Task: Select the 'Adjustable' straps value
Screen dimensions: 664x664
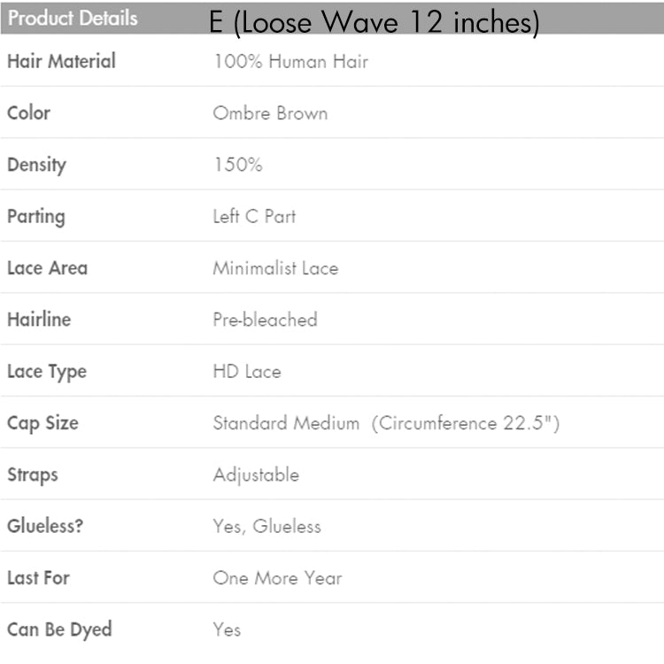Action: (256, 475)
